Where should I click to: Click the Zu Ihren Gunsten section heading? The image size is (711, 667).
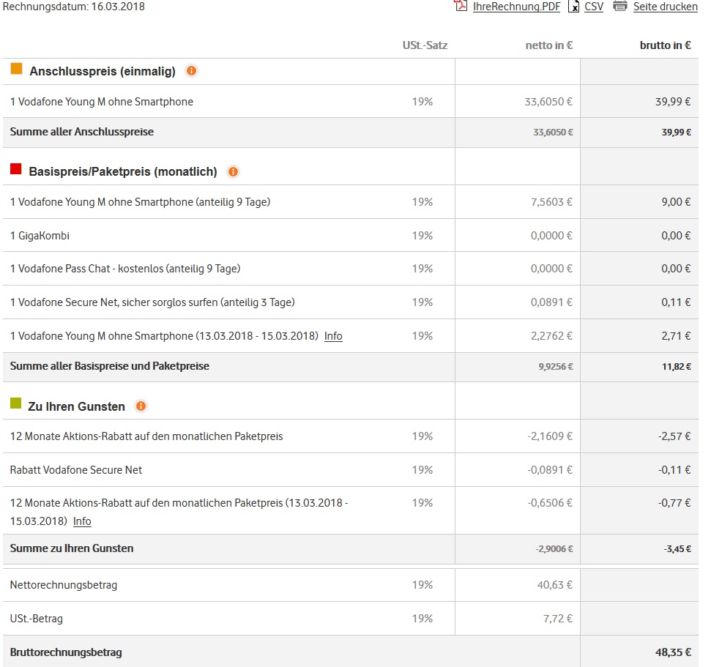coord(76,407)
